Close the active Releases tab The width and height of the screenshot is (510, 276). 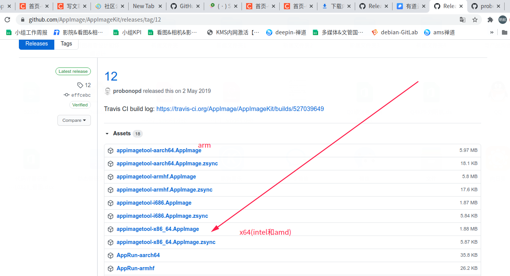pyautogui.click(x=461, y=6)
